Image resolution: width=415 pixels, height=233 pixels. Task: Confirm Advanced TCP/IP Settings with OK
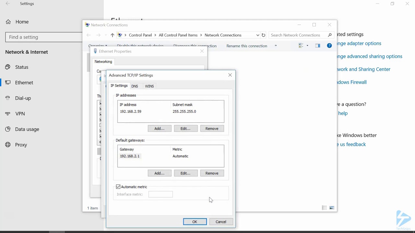coord(195,222)
